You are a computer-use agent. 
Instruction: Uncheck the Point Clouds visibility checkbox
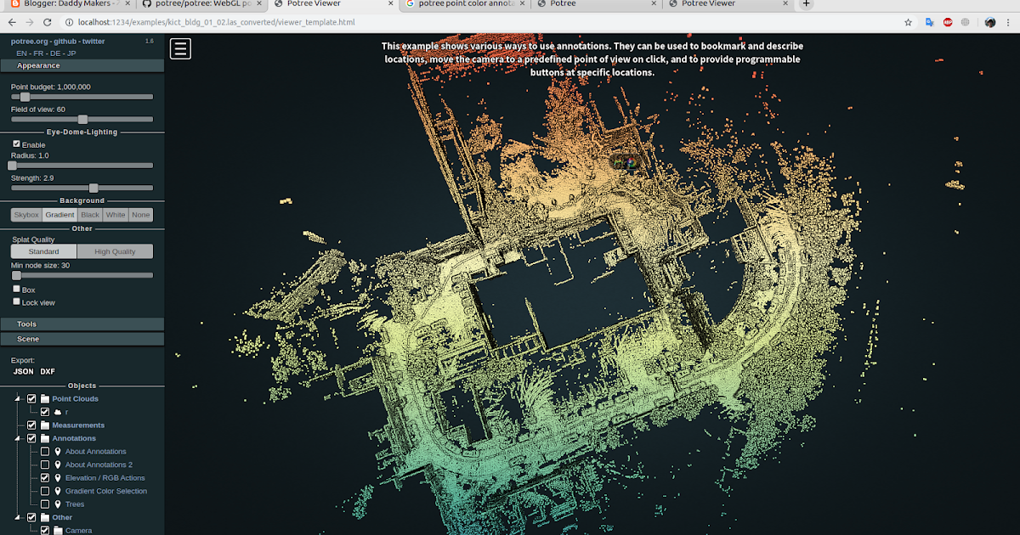[x=31, y=398]
